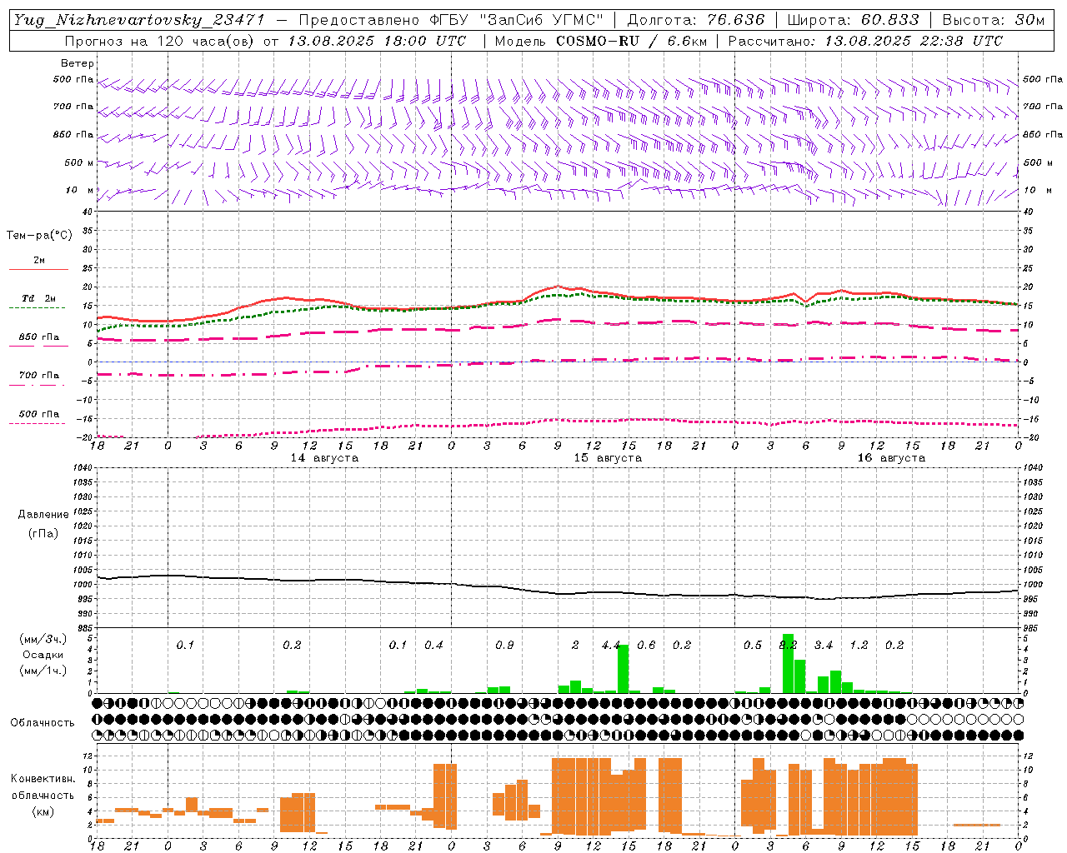The width and height of the screenshot is (1067, 853).
Task: Click the 4.4 precipitation total
Action: click(x=611, y=645)
